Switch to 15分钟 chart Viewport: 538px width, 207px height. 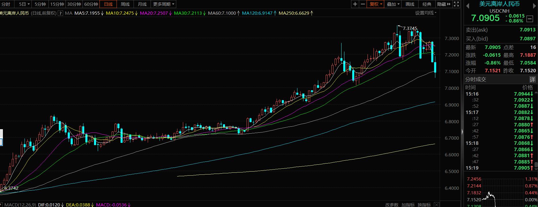[57, 4]
